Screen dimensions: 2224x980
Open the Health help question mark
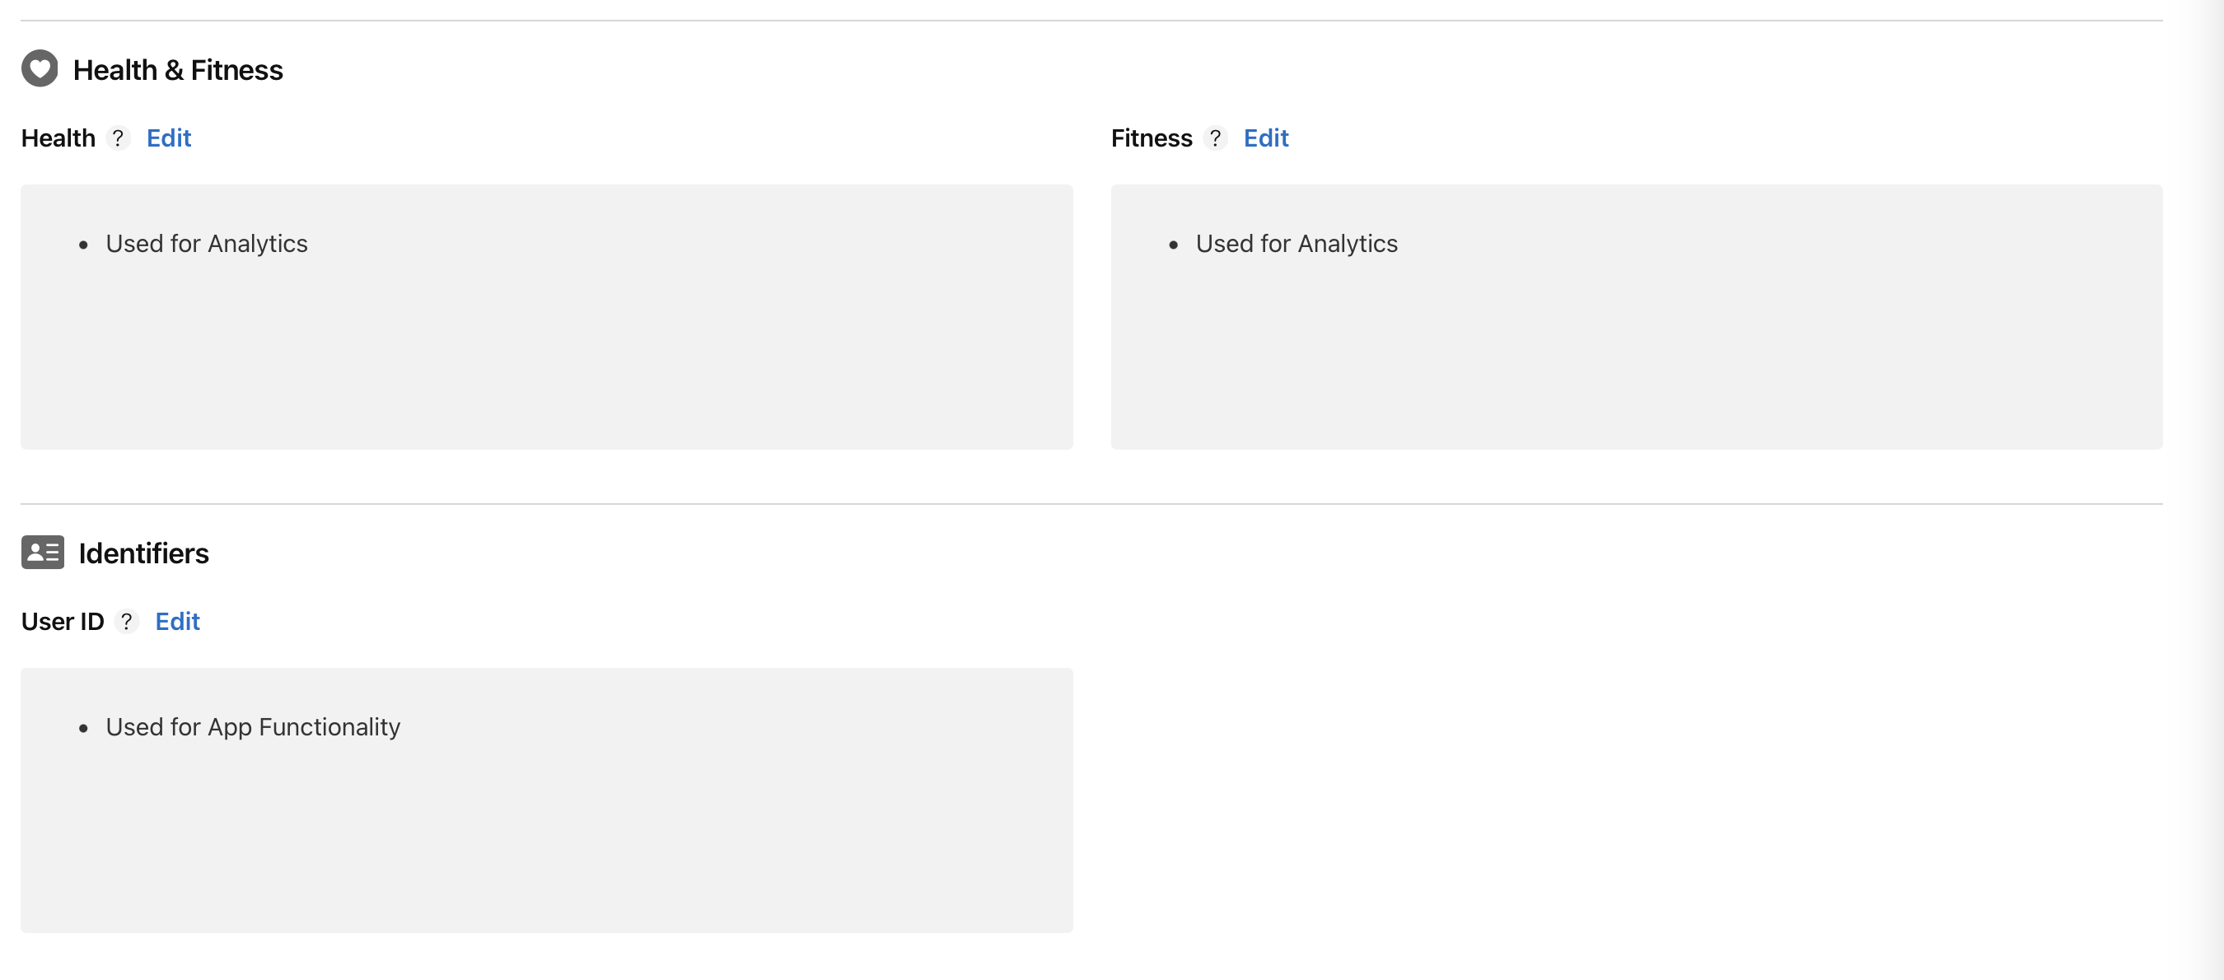point(119,138)
